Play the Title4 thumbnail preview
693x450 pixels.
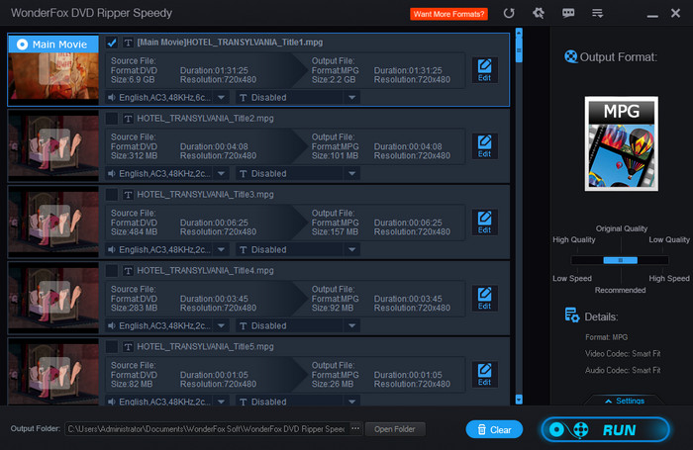tap(53, 297)
